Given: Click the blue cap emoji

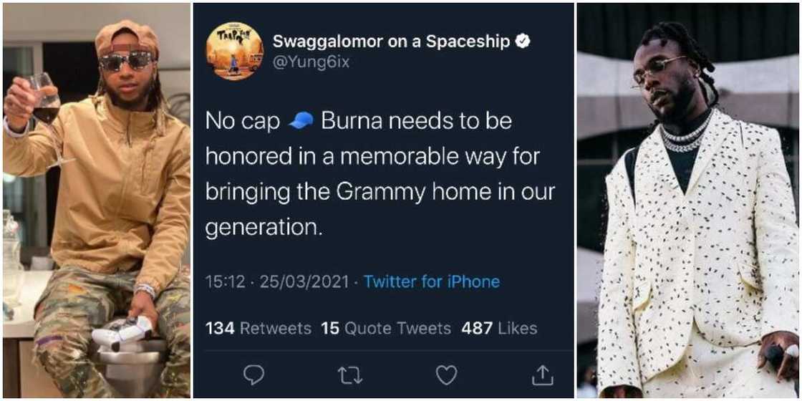Looking at the screenshot, I should tap(301, 122).
